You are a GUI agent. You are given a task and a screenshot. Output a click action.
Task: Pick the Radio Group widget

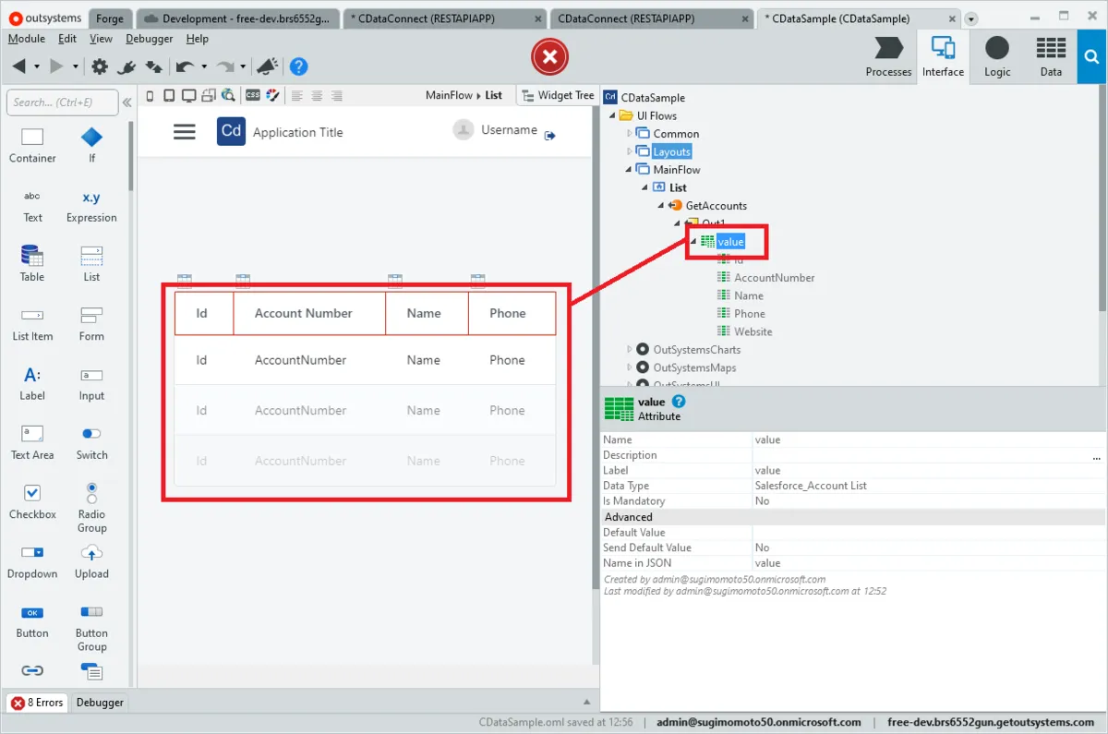[91, 507]
